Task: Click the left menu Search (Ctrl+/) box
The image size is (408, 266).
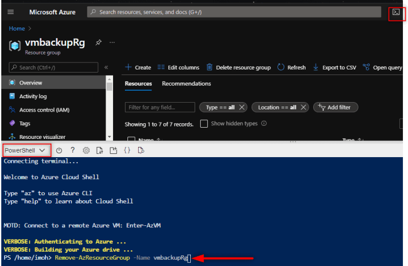Action: 53,68
